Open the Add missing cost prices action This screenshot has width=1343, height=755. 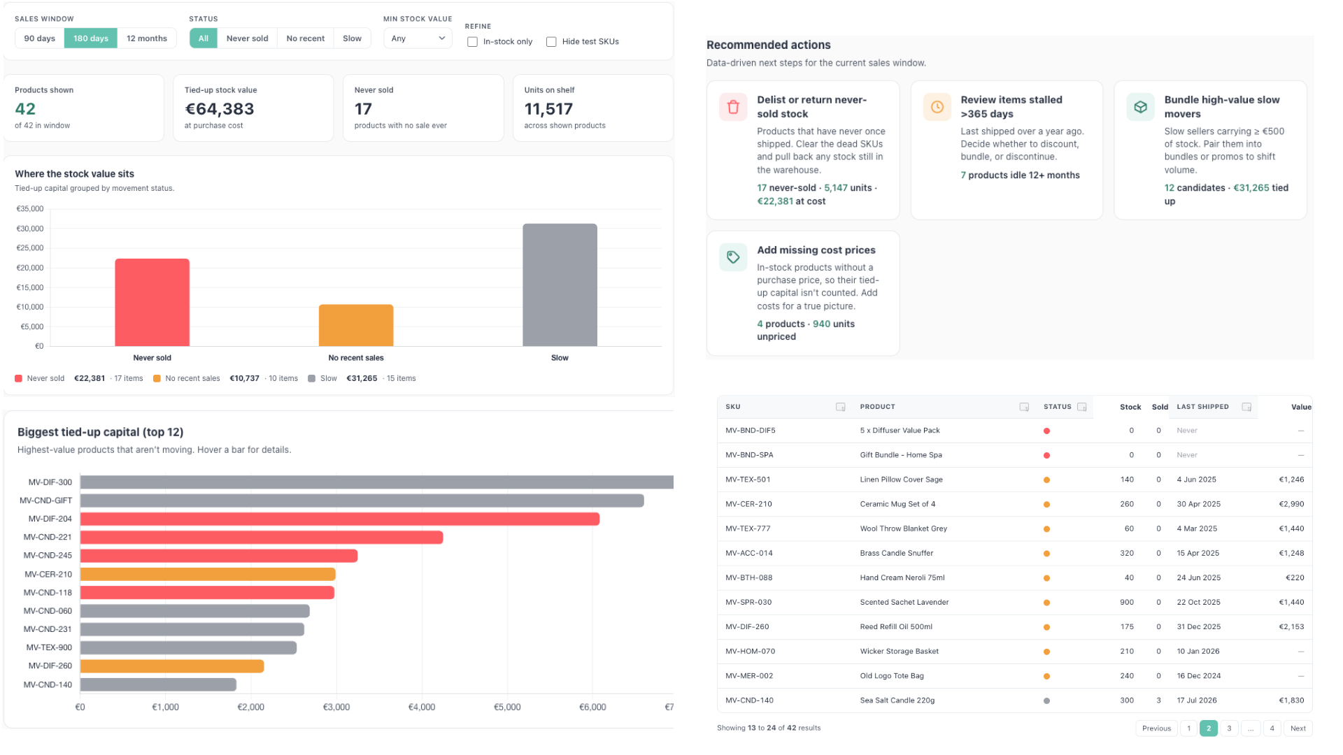pos(803,294)
